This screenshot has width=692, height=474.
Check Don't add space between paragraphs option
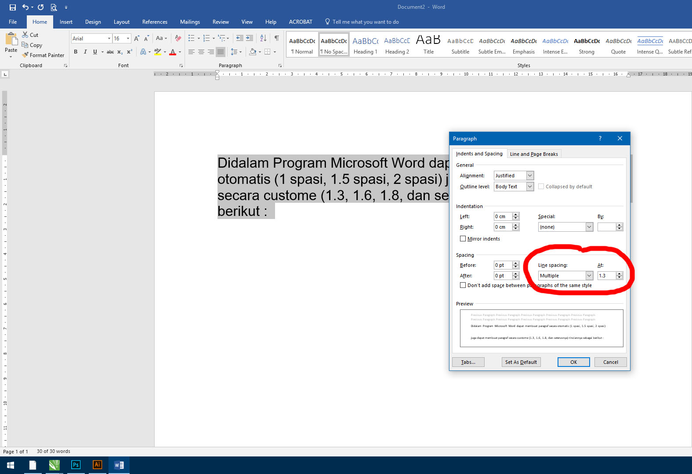coord(463,285)
